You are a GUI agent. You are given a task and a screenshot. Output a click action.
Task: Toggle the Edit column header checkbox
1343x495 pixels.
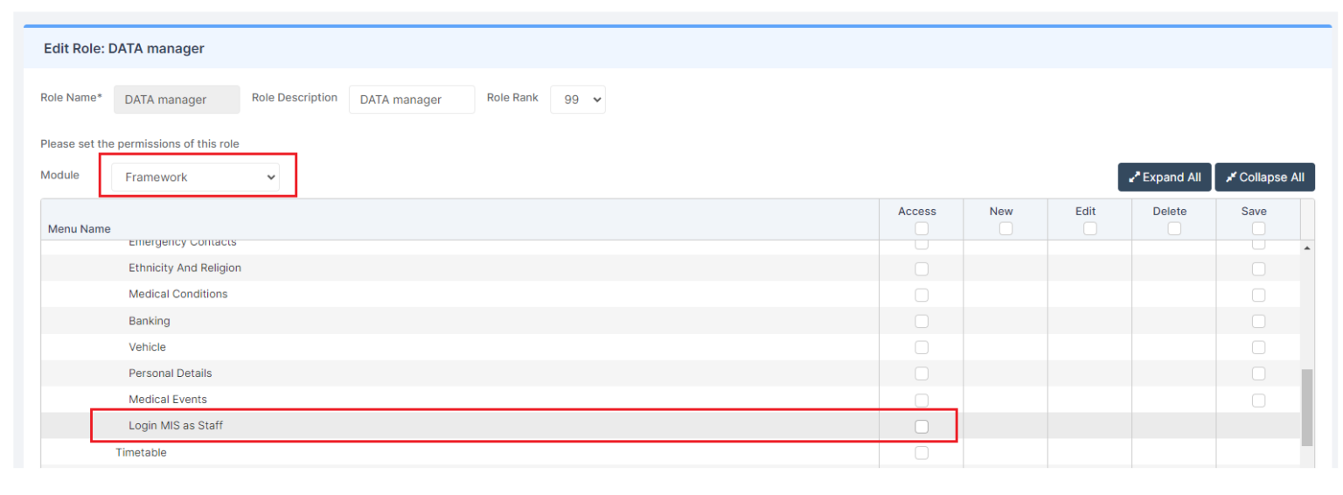click(x=1089, y=228)
